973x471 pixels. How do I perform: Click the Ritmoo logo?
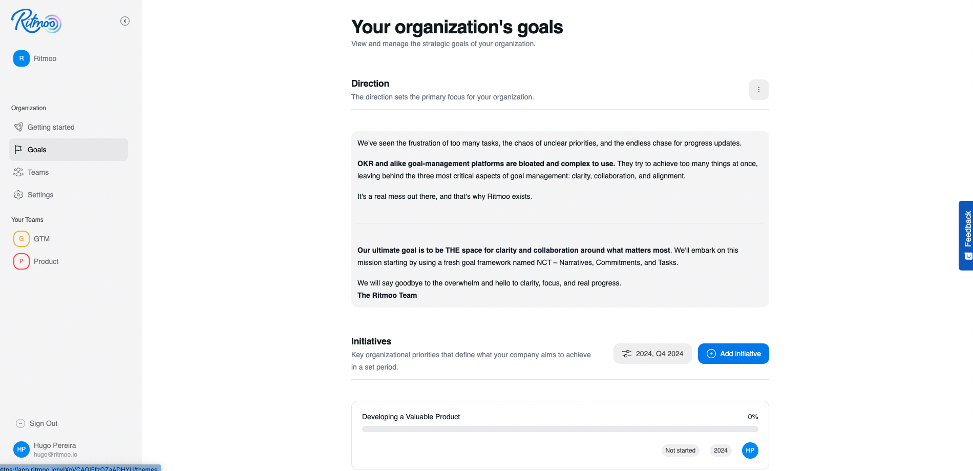coord(36,22)
